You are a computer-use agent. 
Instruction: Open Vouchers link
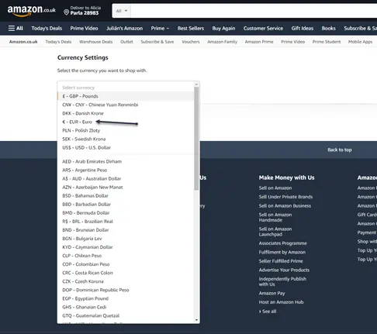point(191,42)
